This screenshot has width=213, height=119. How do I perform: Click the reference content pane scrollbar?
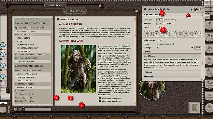[x=135, y=61]
